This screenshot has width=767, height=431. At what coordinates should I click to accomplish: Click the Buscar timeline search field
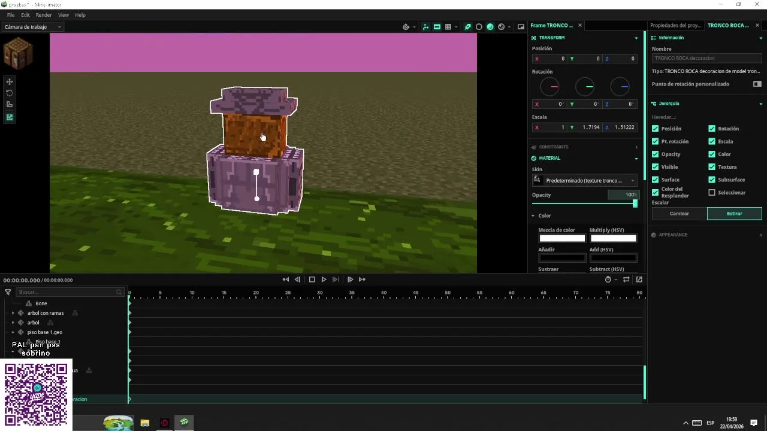point(70,292)
